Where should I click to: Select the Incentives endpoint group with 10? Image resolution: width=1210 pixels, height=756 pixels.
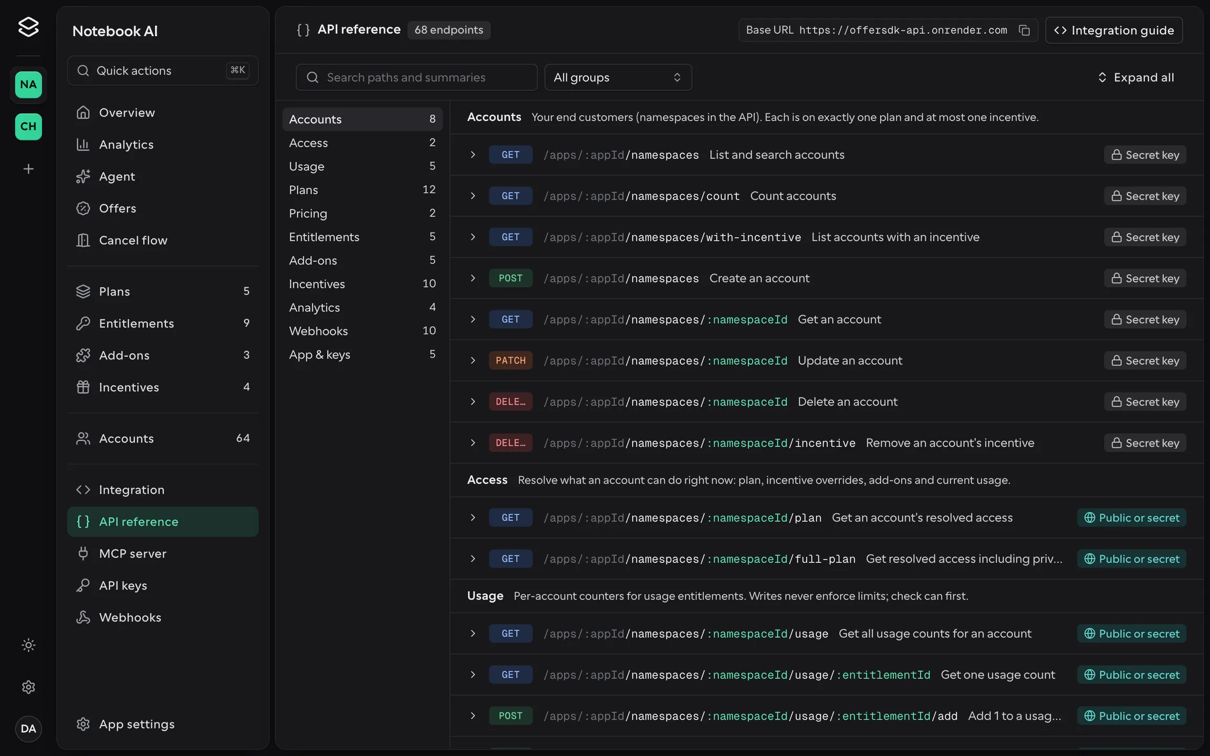tap(362, 284)
